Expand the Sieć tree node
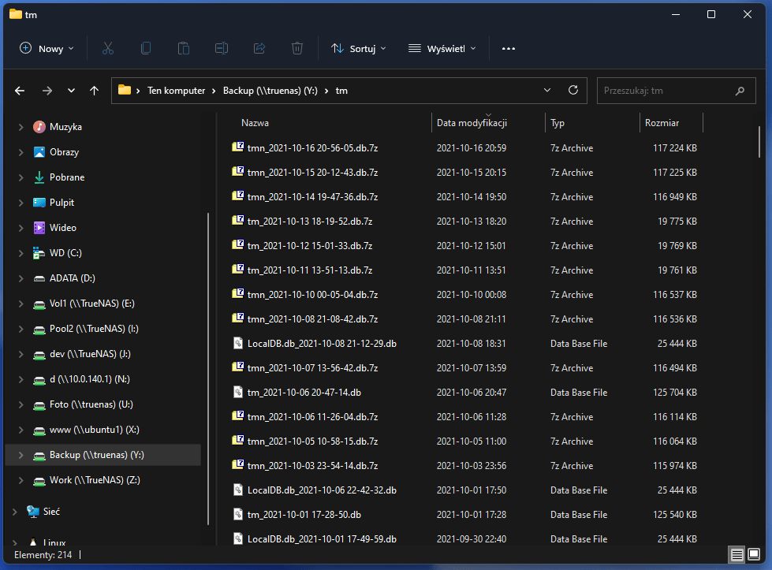This screenshot has width=772, height=570. [14, 512]
